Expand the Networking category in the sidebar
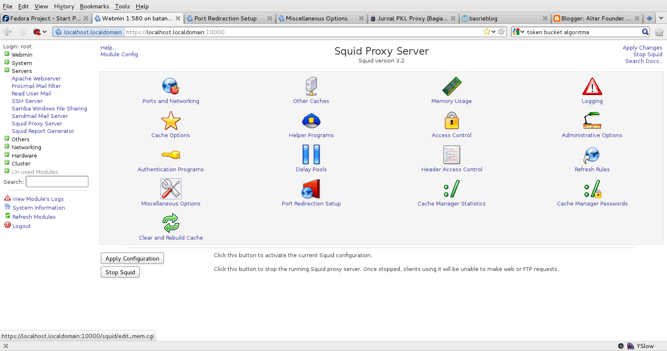 click(x=7, y=147)
